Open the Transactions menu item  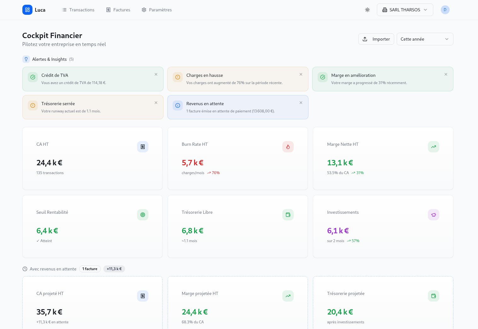coord(78,10)
